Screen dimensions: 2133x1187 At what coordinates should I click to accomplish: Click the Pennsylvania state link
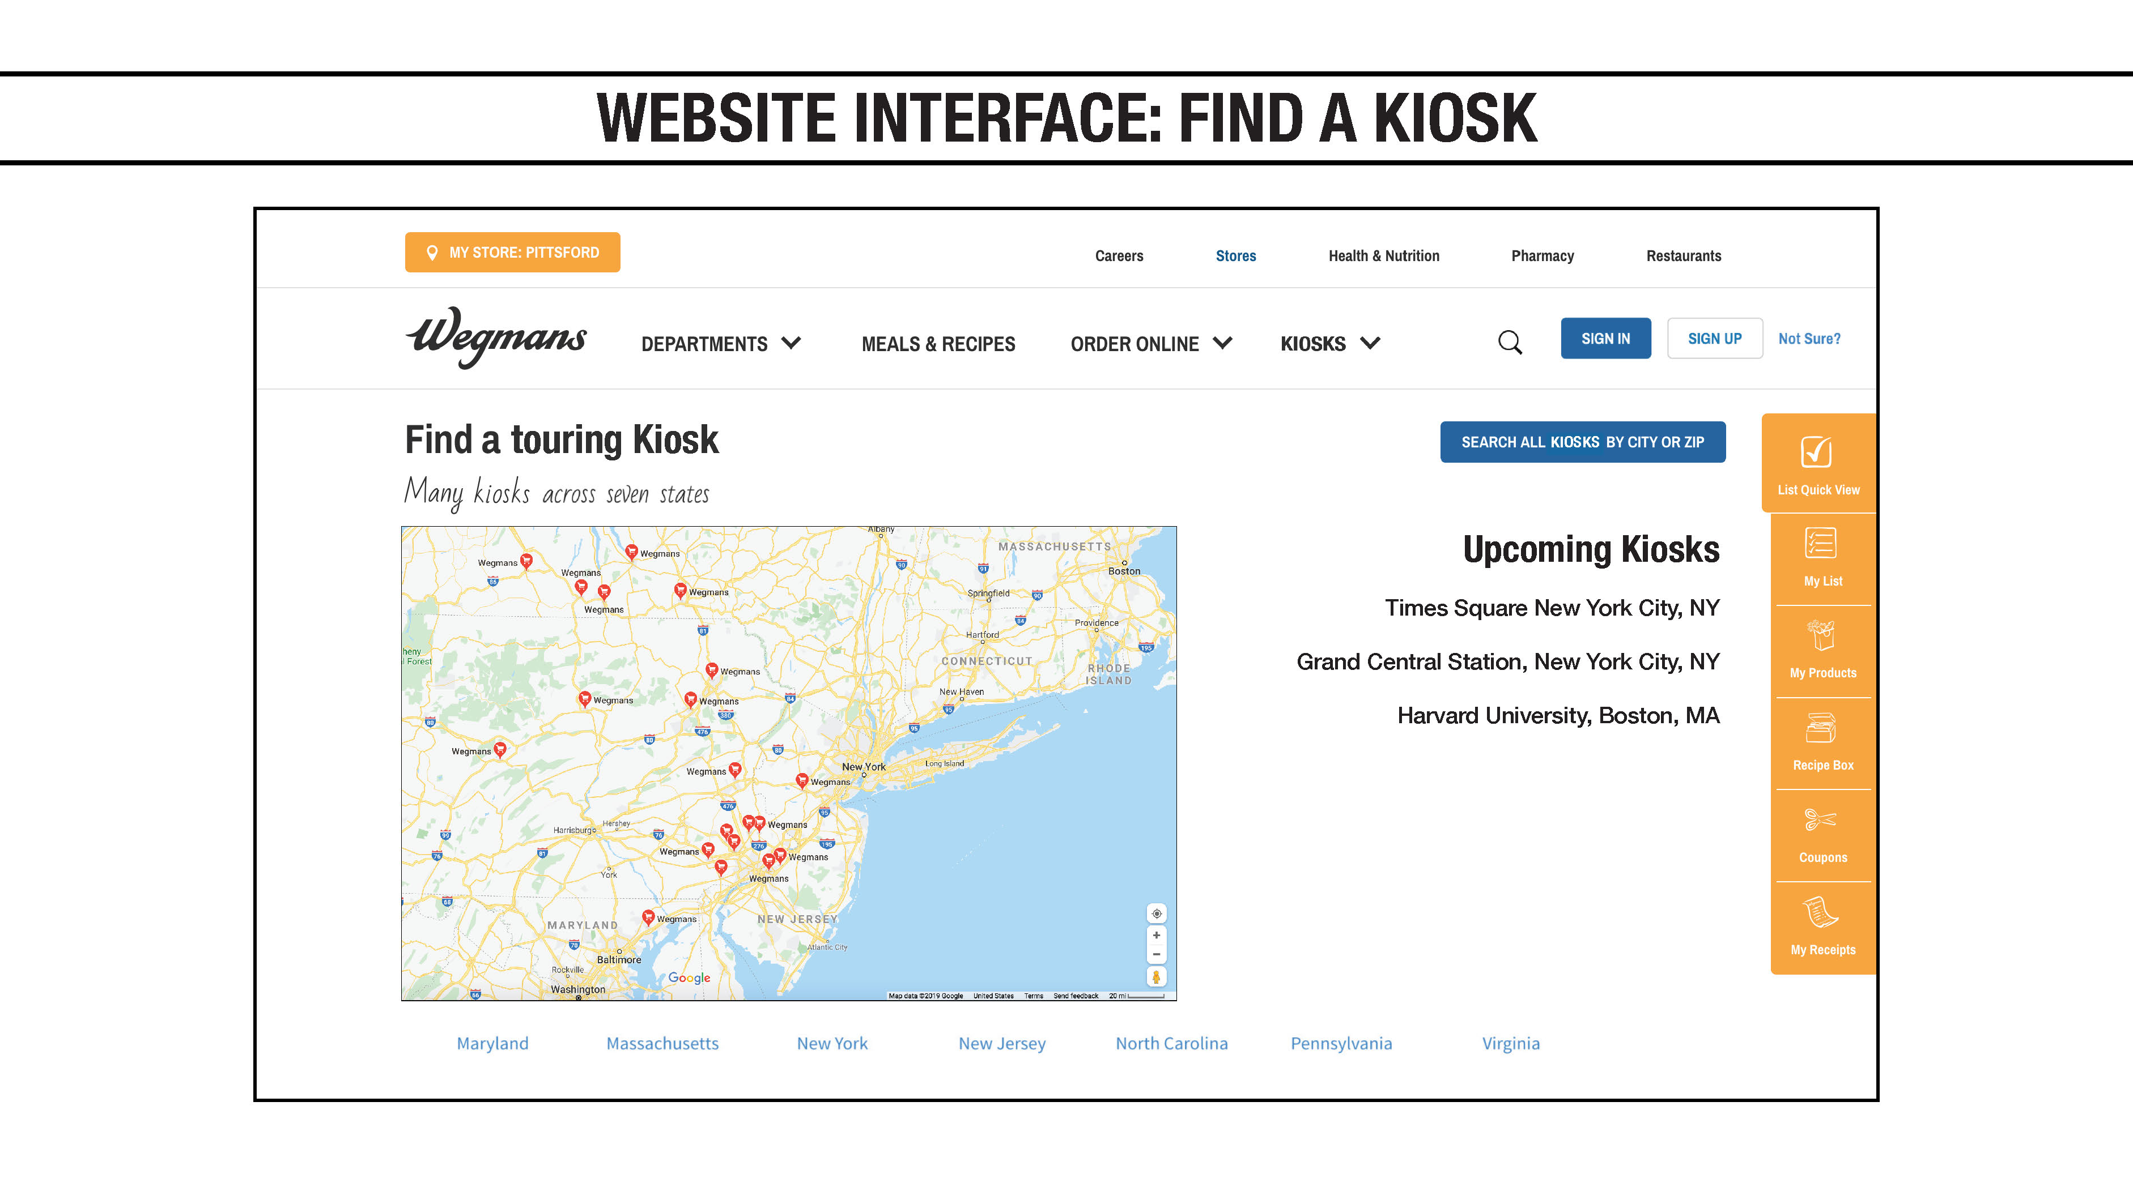(1341, 1043)
